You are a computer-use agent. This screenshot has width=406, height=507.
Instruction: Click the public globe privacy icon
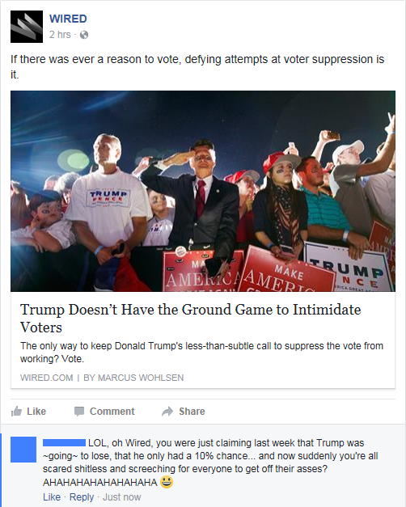[84, 35]
